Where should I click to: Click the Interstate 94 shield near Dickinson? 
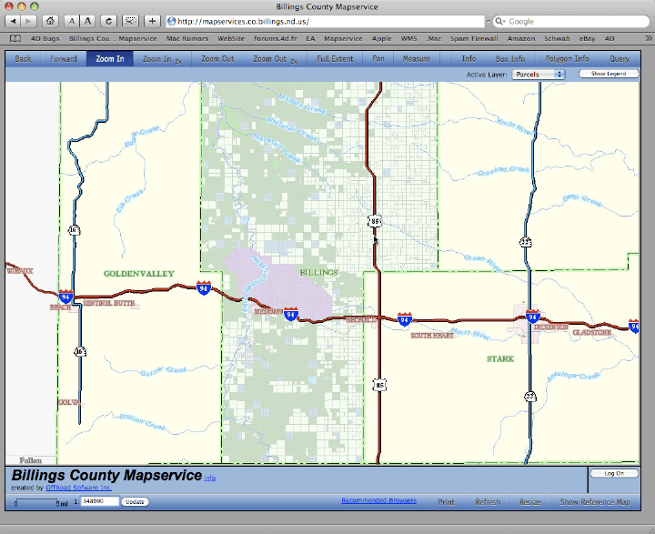[532, 317]
